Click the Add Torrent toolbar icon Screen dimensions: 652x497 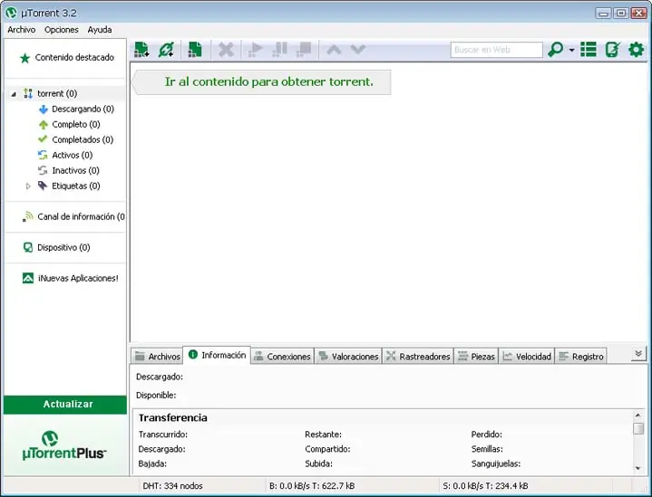point(141,50)
